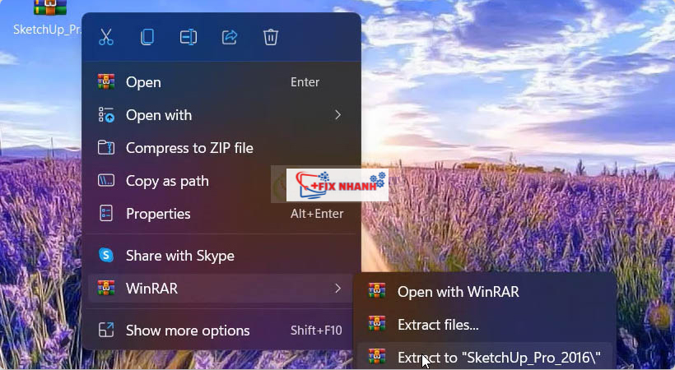Choose the Open with menu entry
Screen dimensions: 675x370
pos(221,115)
